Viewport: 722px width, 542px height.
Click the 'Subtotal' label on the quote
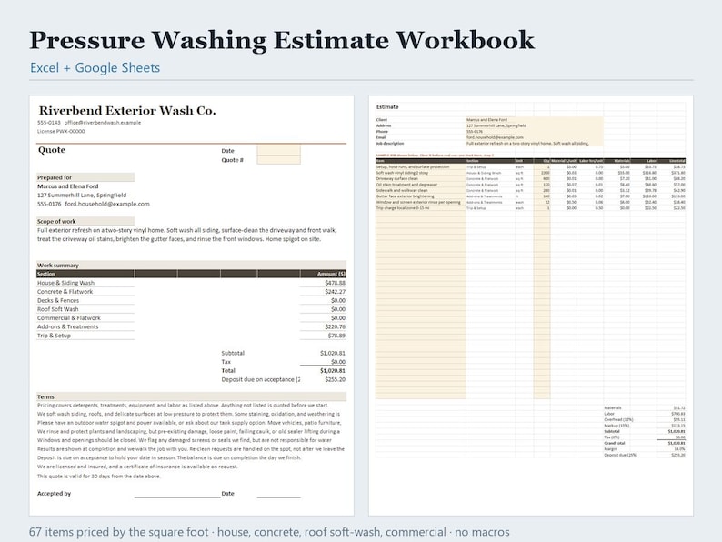click(233, 353)
